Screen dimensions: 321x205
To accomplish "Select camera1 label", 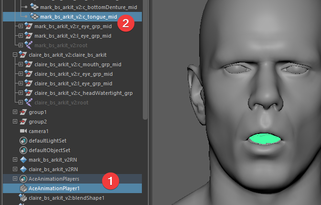I will (x=39, y=131).
